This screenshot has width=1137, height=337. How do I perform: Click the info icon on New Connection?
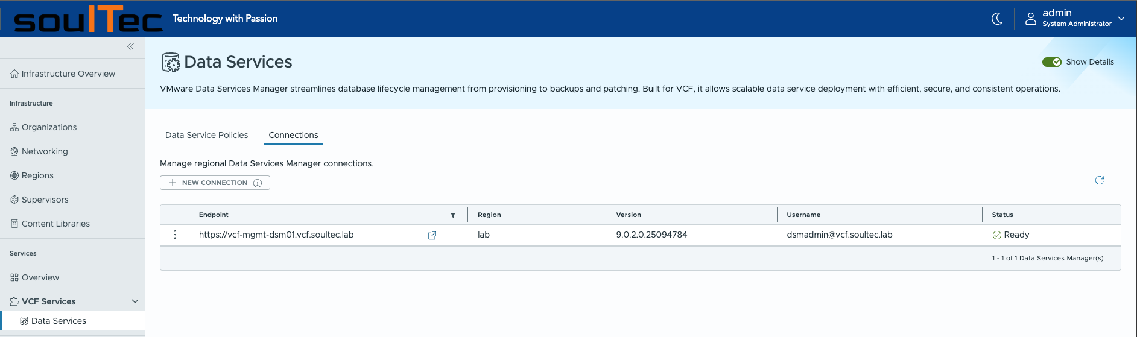coord(258,183)
